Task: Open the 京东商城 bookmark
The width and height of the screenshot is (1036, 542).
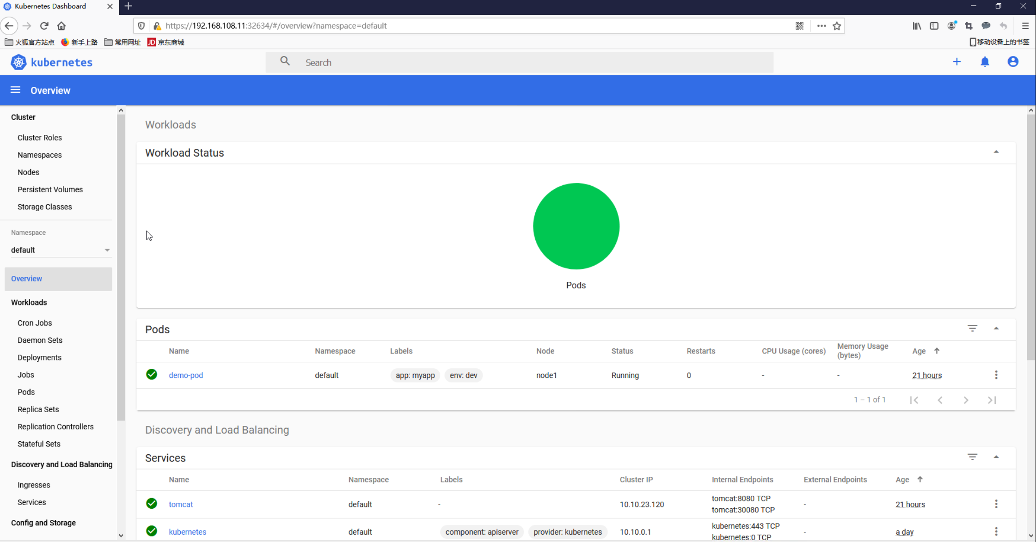Action: (x=166, y=42)
